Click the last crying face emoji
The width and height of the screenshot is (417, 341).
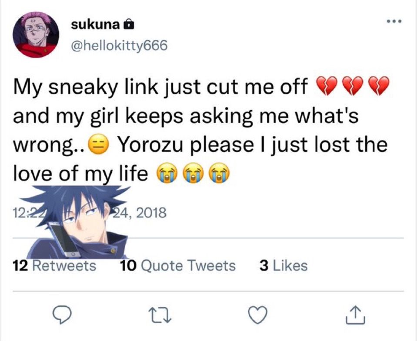(219, 174)
